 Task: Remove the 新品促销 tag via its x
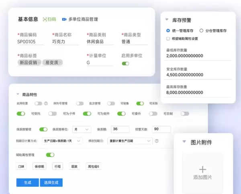(x=39, y=63)
